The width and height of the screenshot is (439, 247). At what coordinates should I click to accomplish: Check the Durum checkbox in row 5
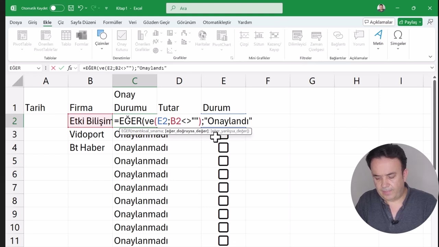[x=223, y=161]
